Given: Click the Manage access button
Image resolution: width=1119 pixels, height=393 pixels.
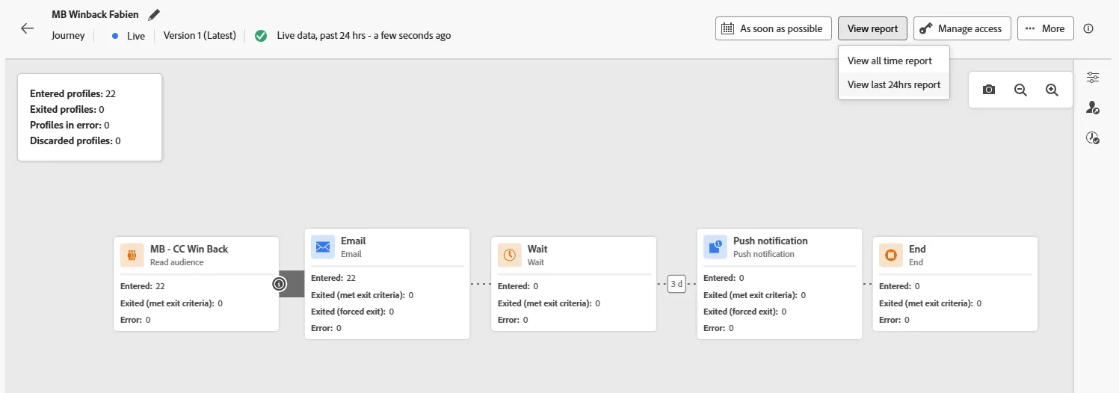Looking at the screenshot, I should pyautogui.click(x=962, y=28).
